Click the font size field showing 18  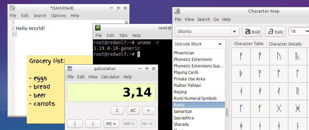[296, 31]
